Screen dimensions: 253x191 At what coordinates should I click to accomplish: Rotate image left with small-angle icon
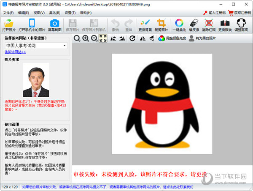point(113,38)
